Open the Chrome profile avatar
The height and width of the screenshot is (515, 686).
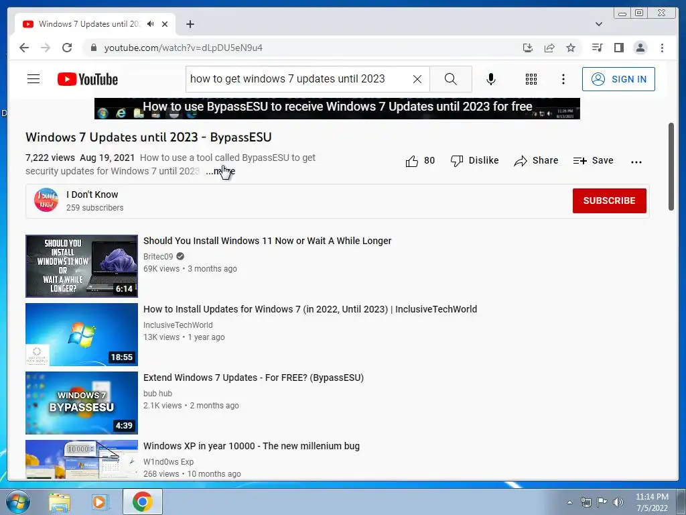[x=640, y=48]
